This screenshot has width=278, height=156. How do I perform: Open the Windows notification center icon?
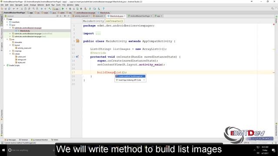pyautogui.click(x=273, y=150)
